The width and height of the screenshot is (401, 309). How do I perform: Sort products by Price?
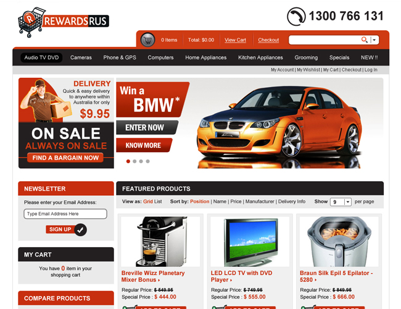[x=236, y=201]
